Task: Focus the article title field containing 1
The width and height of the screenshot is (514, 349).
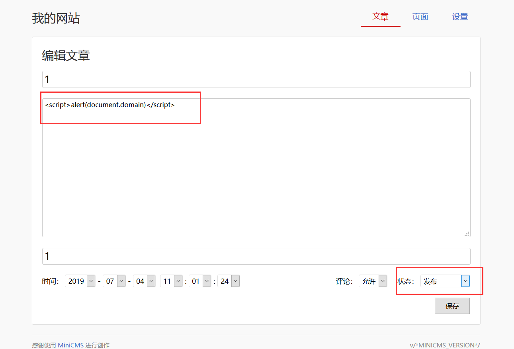Action: 256,79
